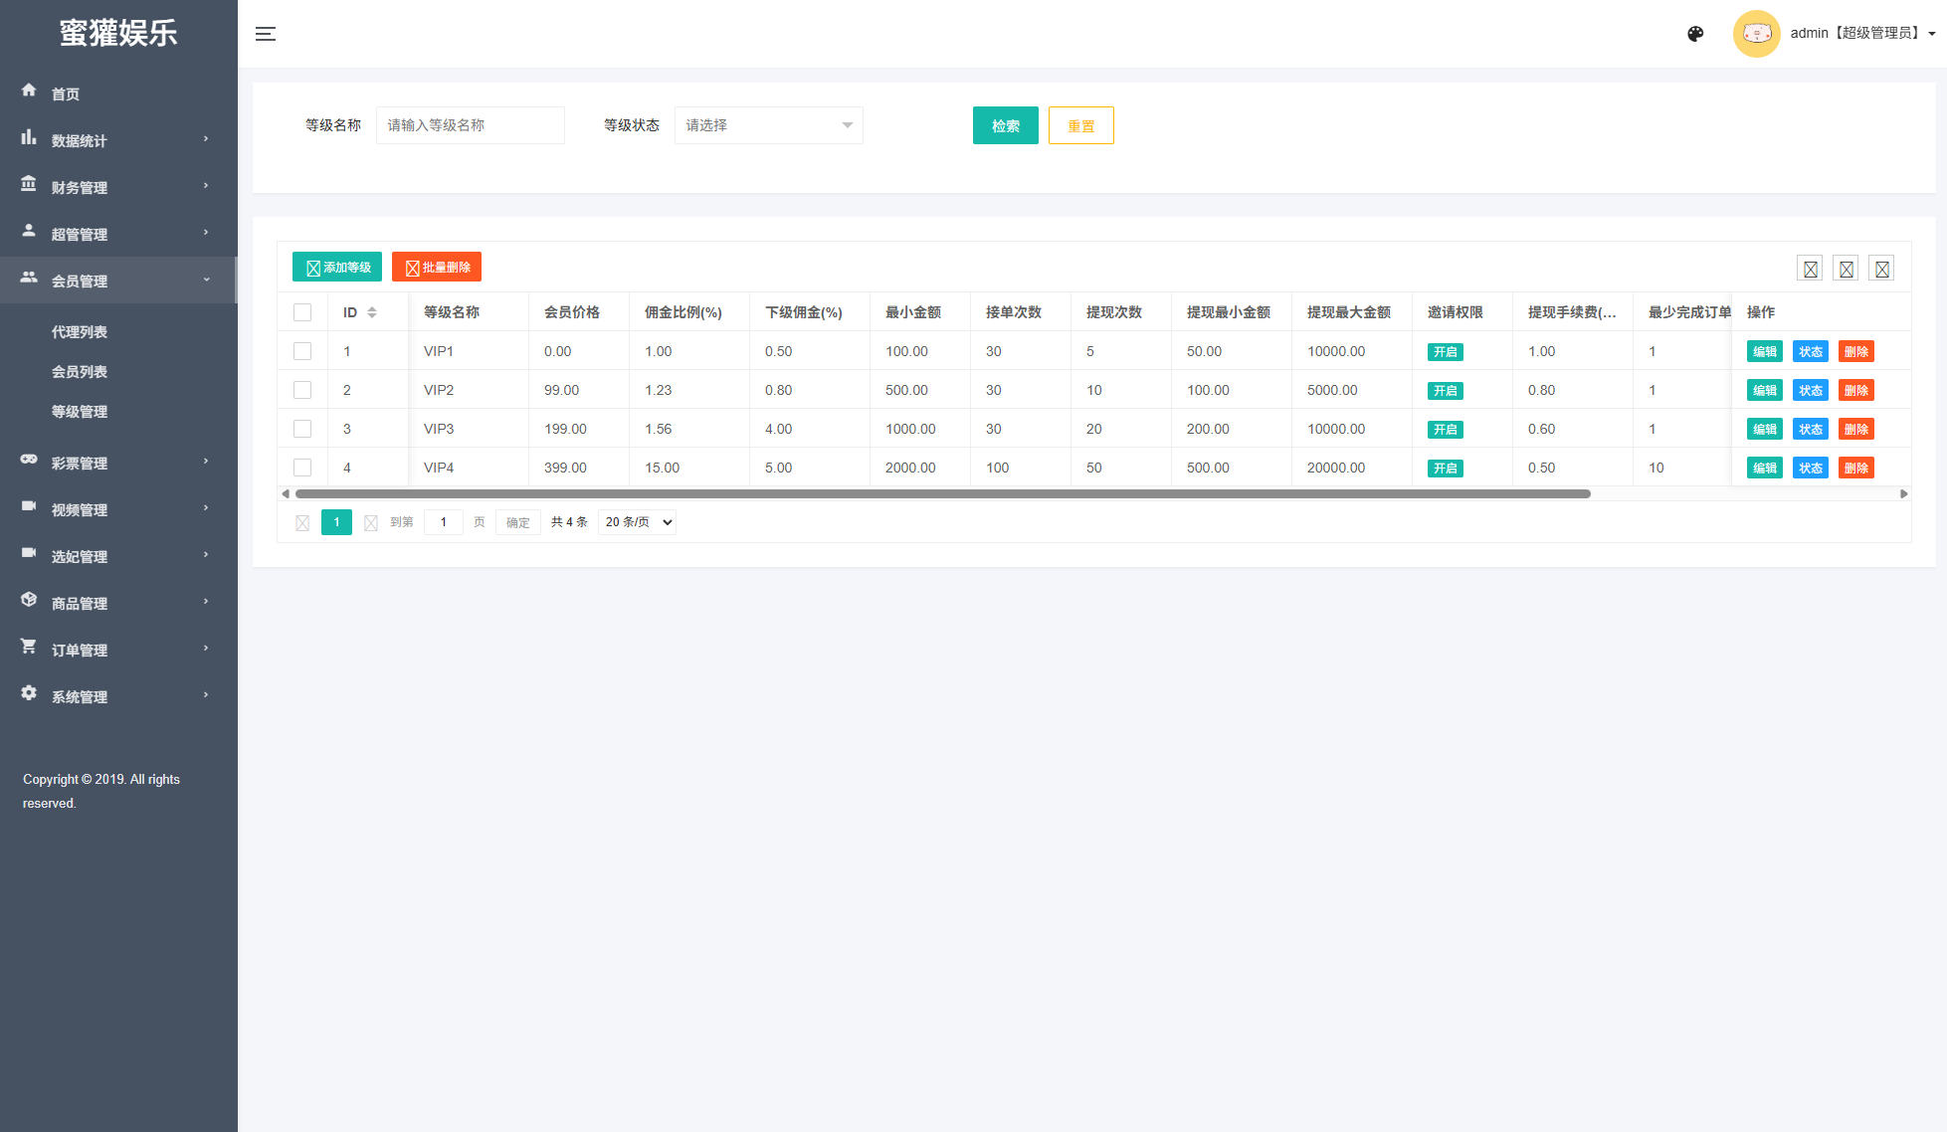This screenshot has width=1947, height=1132.
Task: Sort table by ID column arrows
Action: [x=372, y=312]
